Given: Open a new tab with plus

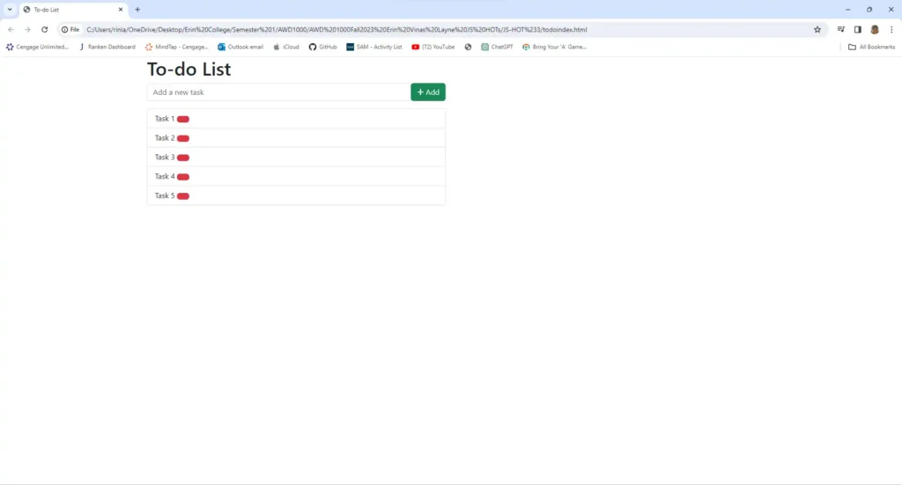Looking at the screenshot, I should [x=137, y=9].
